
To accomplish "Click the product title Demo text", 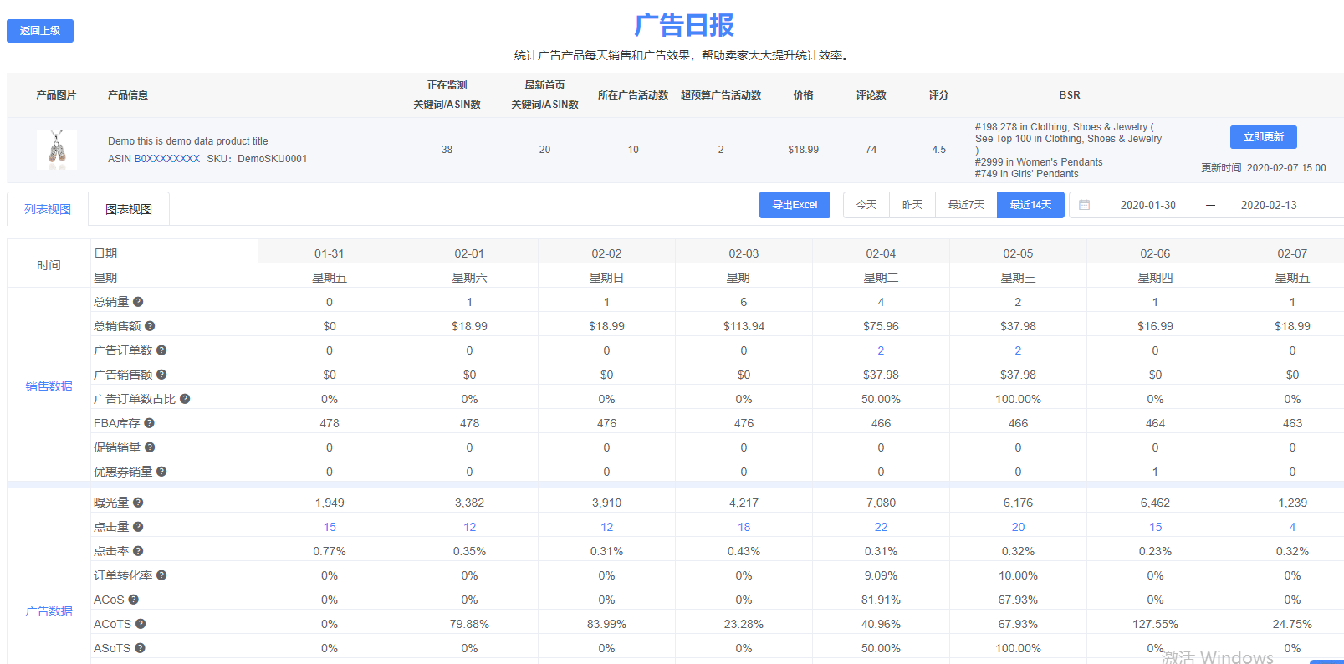I will 188,141.
